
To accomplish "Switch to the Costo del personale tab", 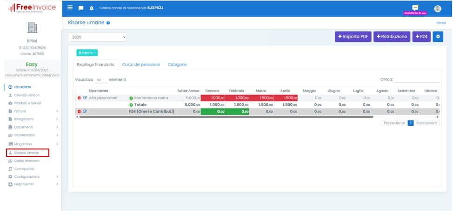I will [x=141, y=65].
